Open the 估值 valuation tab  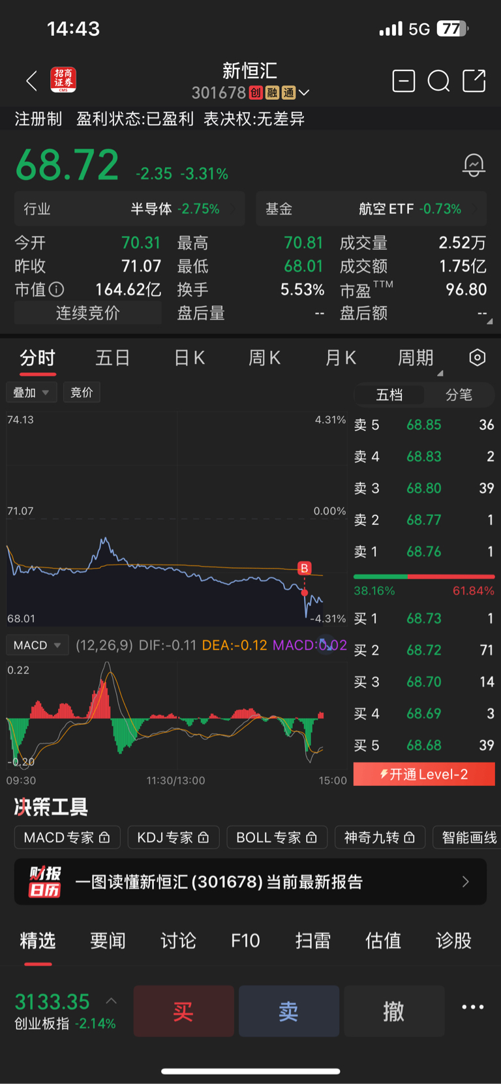coord(383,941)
